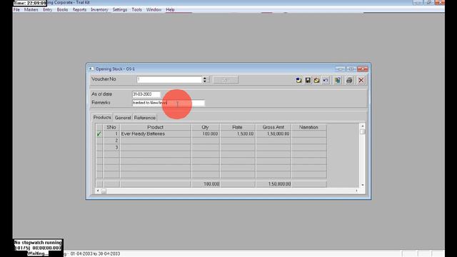Click the red X delete icon in toolbar
457x257 pixels.
(361, 80)
